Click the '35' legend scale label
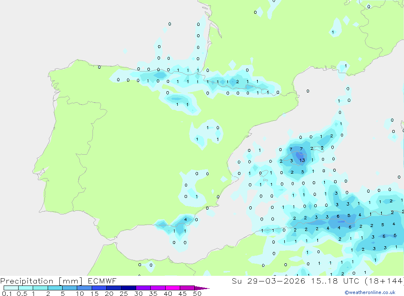The width and height of the screenshot is (404, 296). pyautogui.click(x=153, y=294)
